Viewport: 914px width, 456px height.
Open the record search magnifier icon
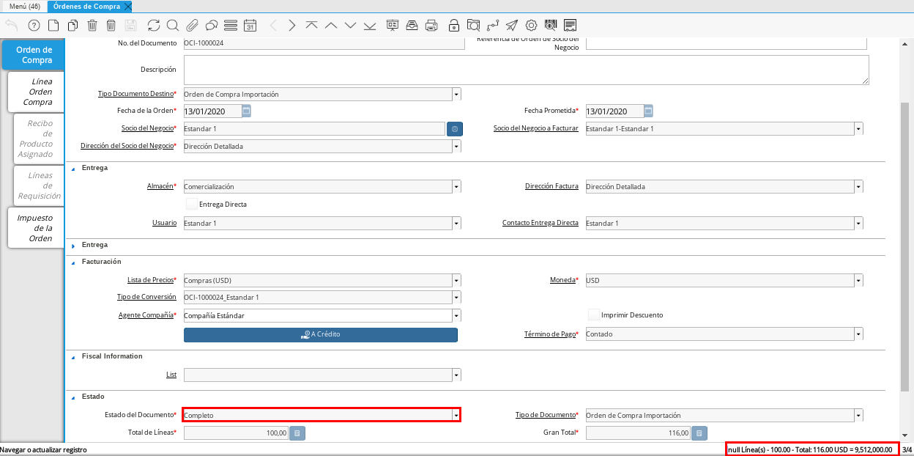coord(173,26)
